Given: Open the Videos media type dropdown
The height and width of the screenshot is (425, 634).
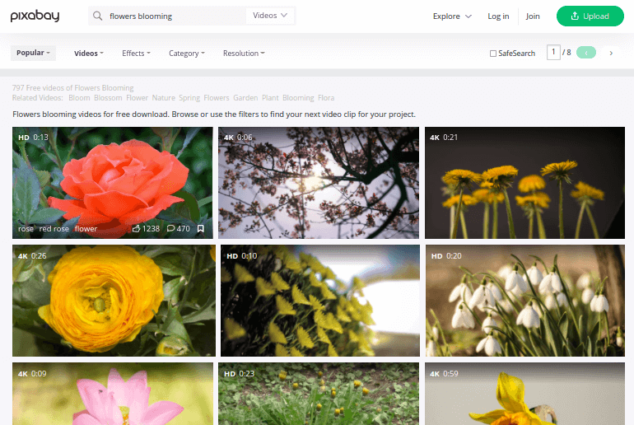Looking at the screenshot, I should point(270,16).
